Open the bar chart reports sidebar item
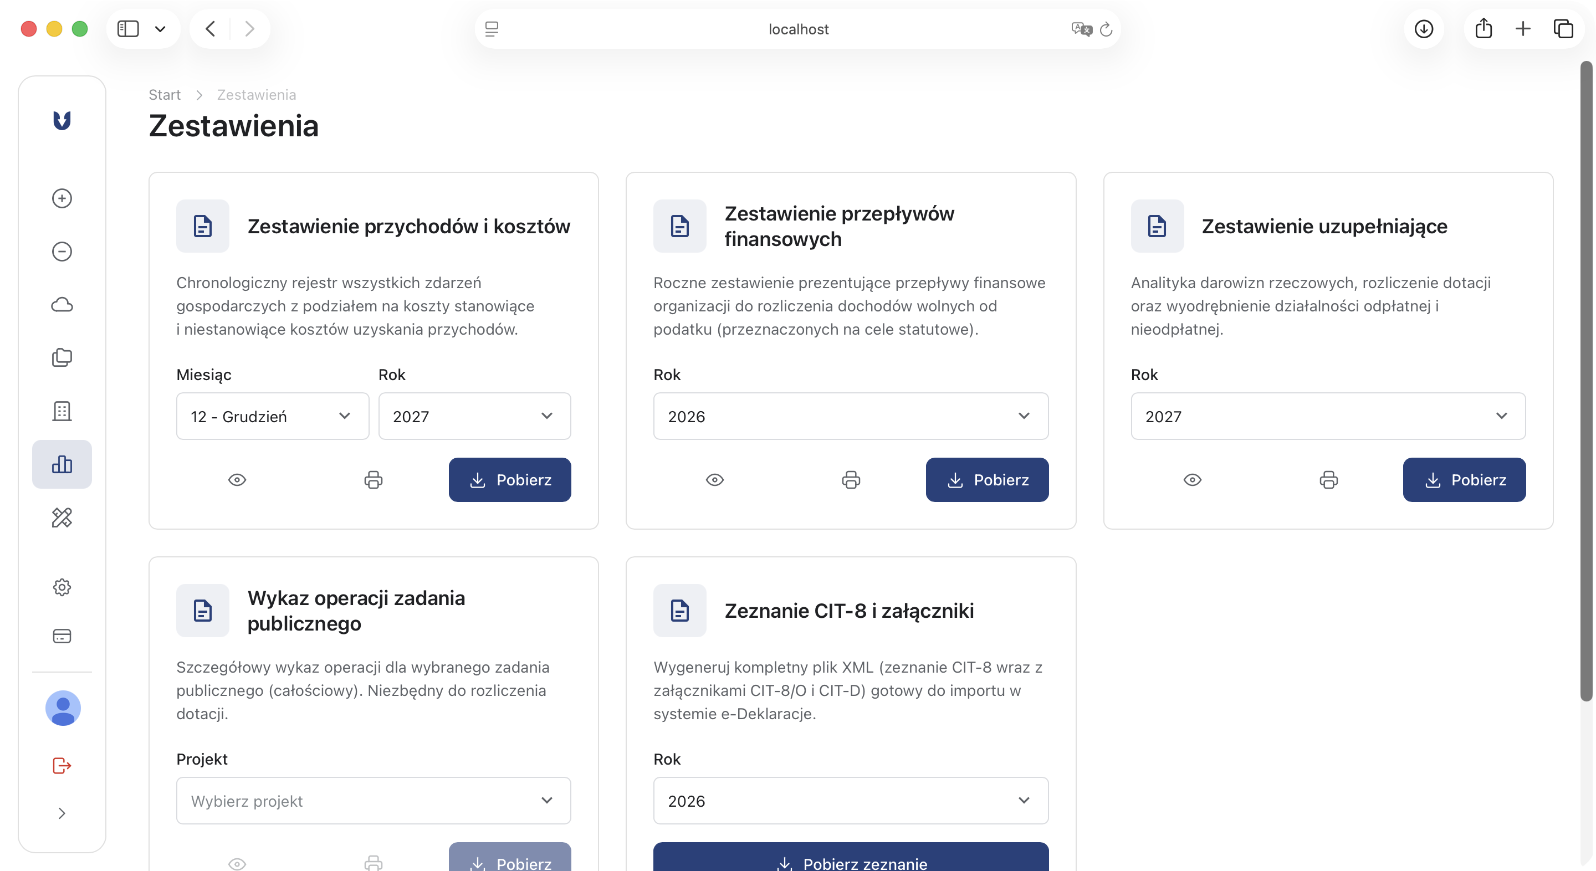The image size is (1596, 871). click(x=62, y=464)
